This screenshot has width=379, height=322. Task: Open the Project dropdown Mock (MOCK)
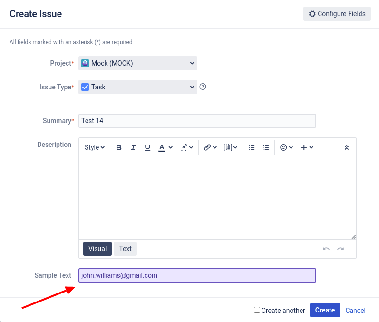pyautogui.click(x=138, y=63)
